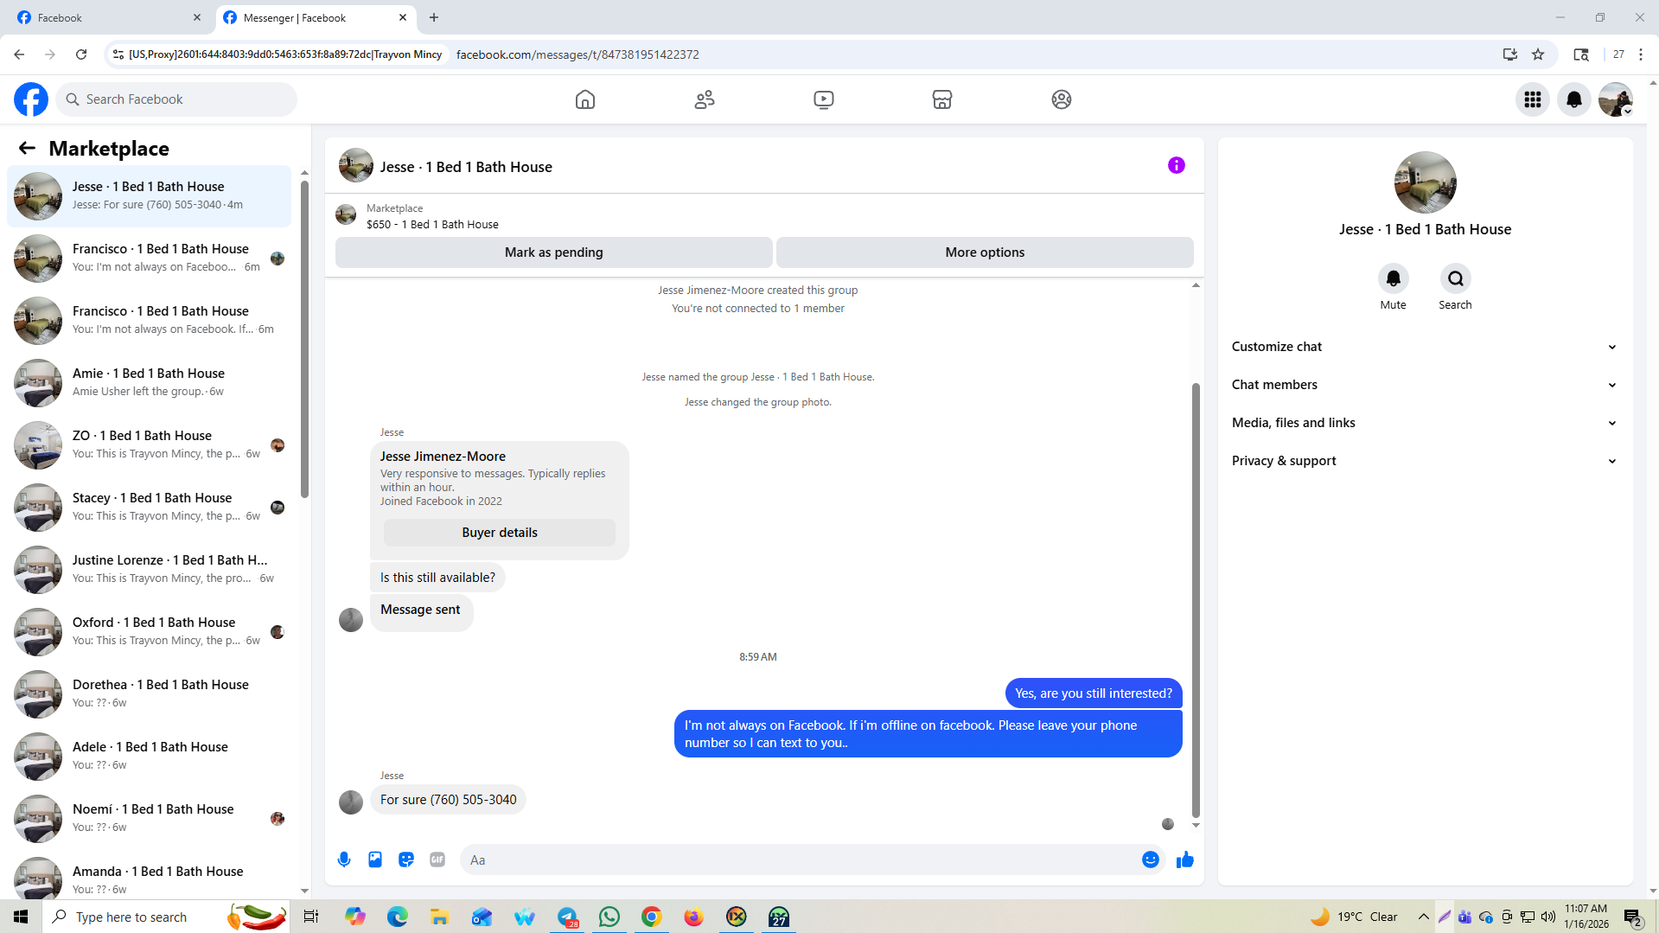1659x933 pixels.
Task: Open Francisco chat from 6m with Faceboo...
Action: [150, 259]
